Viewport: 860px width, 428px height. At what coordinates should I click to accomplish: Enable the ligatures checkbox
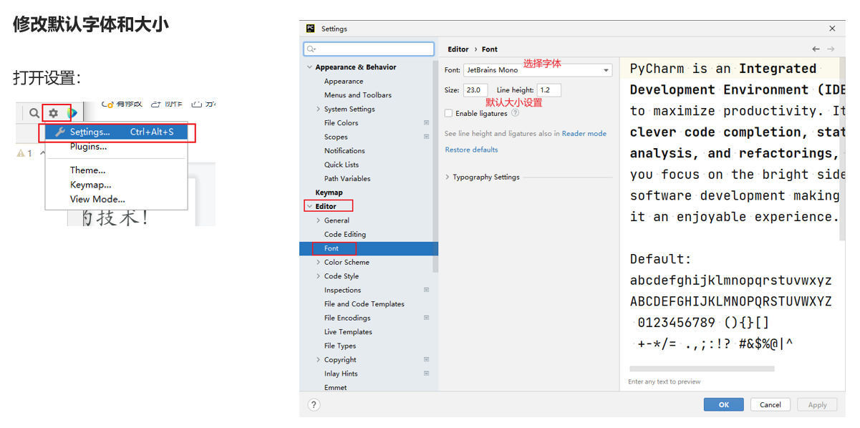[449, 113]
